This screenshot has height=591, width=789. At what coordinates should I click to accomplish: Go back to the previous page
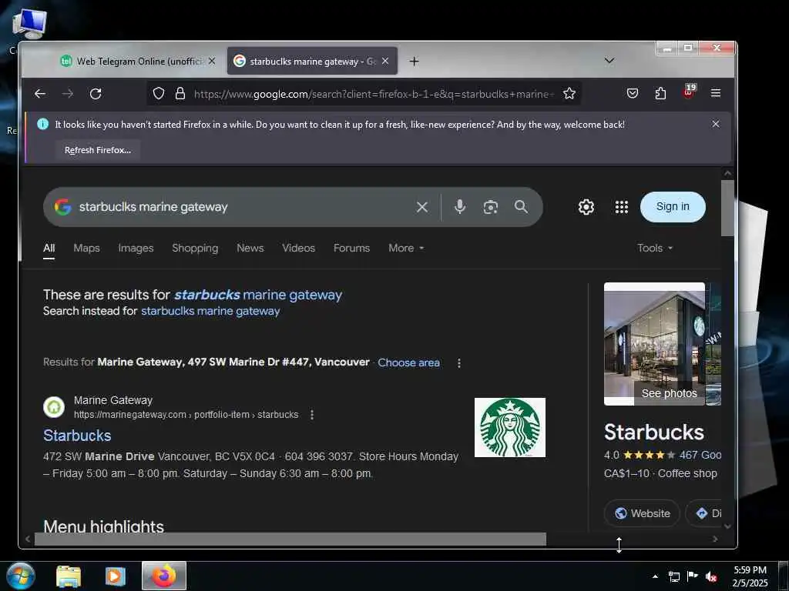tap(40, 93)
